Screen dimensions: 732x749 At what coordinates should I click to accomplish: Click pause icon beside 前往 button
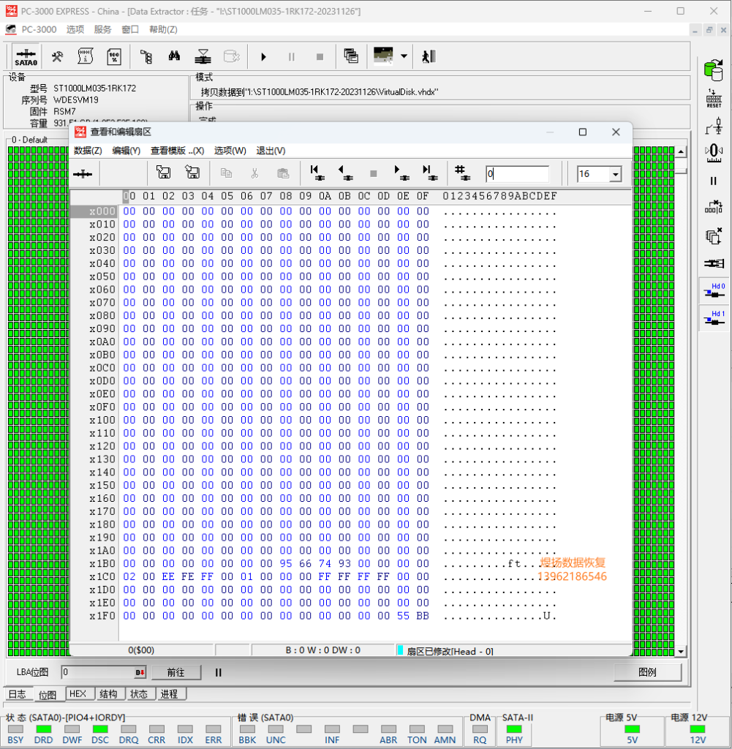(x=218, y=673)
